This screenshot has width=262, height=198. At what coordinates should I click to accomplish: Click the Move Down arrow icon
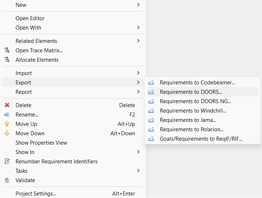pyautogui.click(x=7, y=133)
